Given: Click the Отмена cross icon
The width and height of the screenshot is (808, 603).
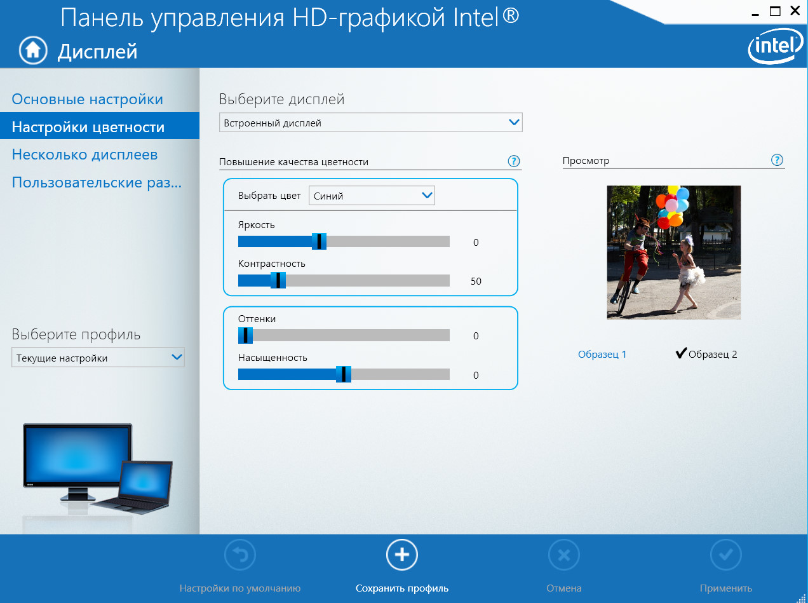Looking at the screenshot, I should (x=563, y=555).
